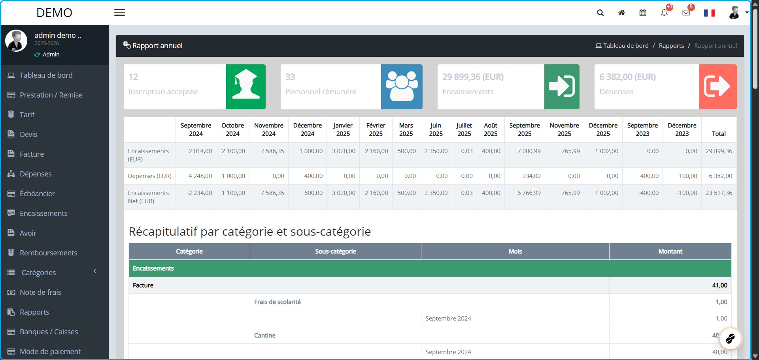This screenshot has height=360, width=759.
Task: Click the red exit arrow on Dépenses card
Action: 718,87
